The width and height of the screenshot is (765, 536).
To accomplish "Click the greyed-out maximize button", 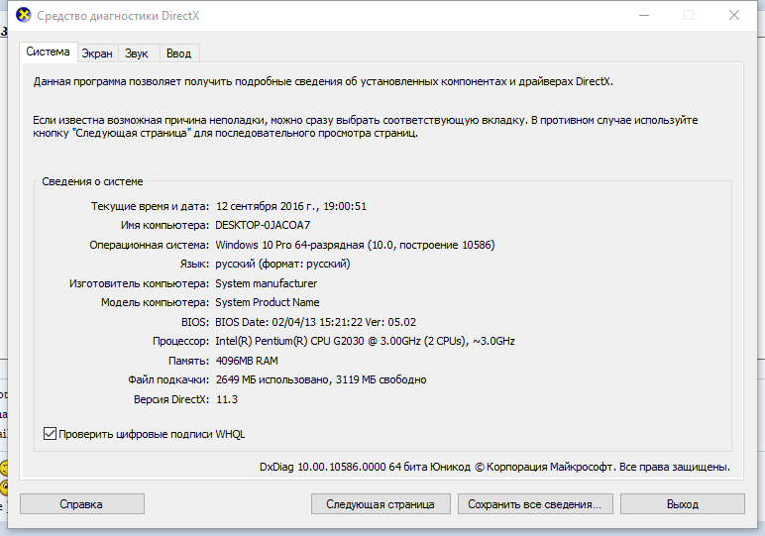I will (x=689, y=16).
